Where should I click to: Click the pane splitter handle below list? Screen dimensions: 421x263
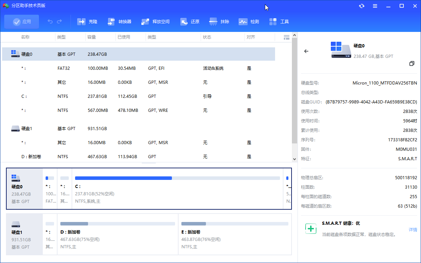coord(149,163)
